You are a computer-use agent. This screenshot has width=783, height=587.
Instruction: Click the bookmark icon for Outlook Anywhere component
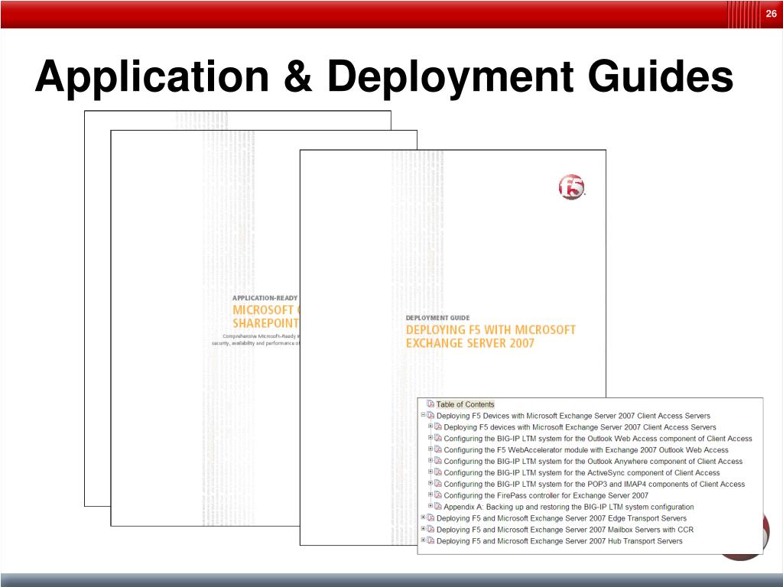pos(438,461)
